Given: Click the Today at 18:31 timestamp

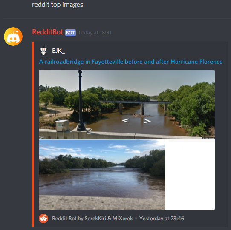Looking at the screenshot, I should [x=95, y=33].
